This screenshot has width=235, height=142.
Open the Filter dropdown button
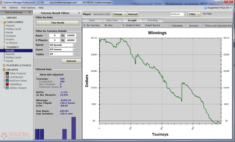194,14
